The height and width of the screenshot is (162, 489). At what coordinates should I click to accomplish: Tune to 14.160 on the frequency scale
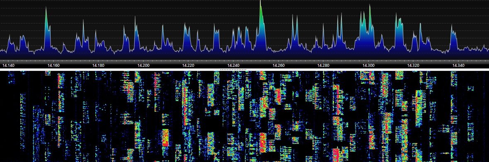point(53,66)
